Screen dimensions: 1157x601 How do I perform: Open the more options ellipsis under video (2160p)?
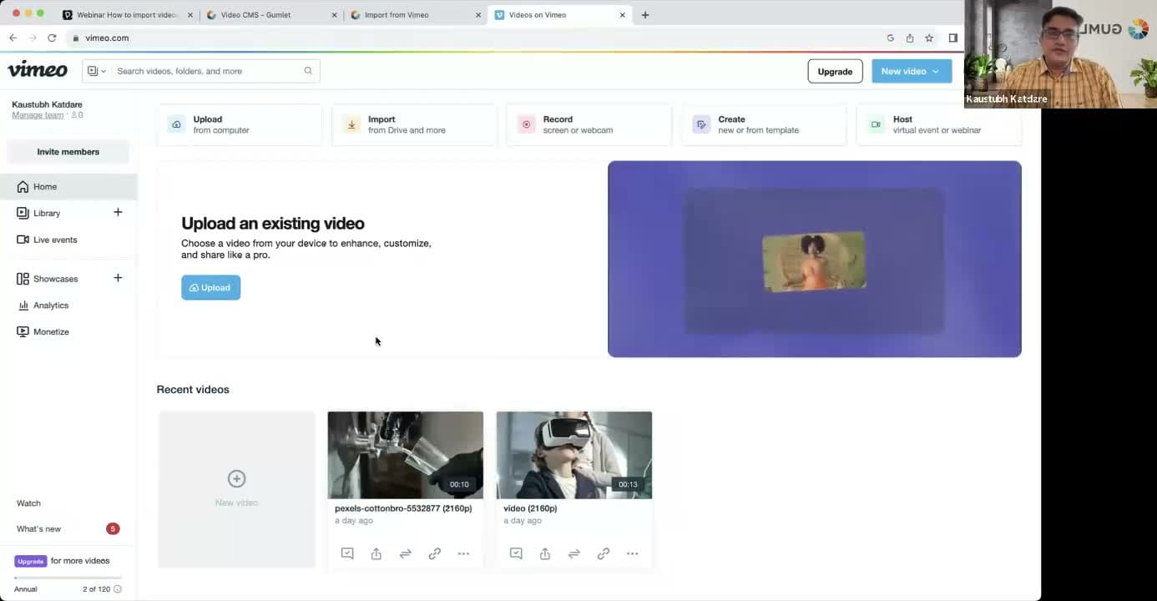[x=632, y=553]
